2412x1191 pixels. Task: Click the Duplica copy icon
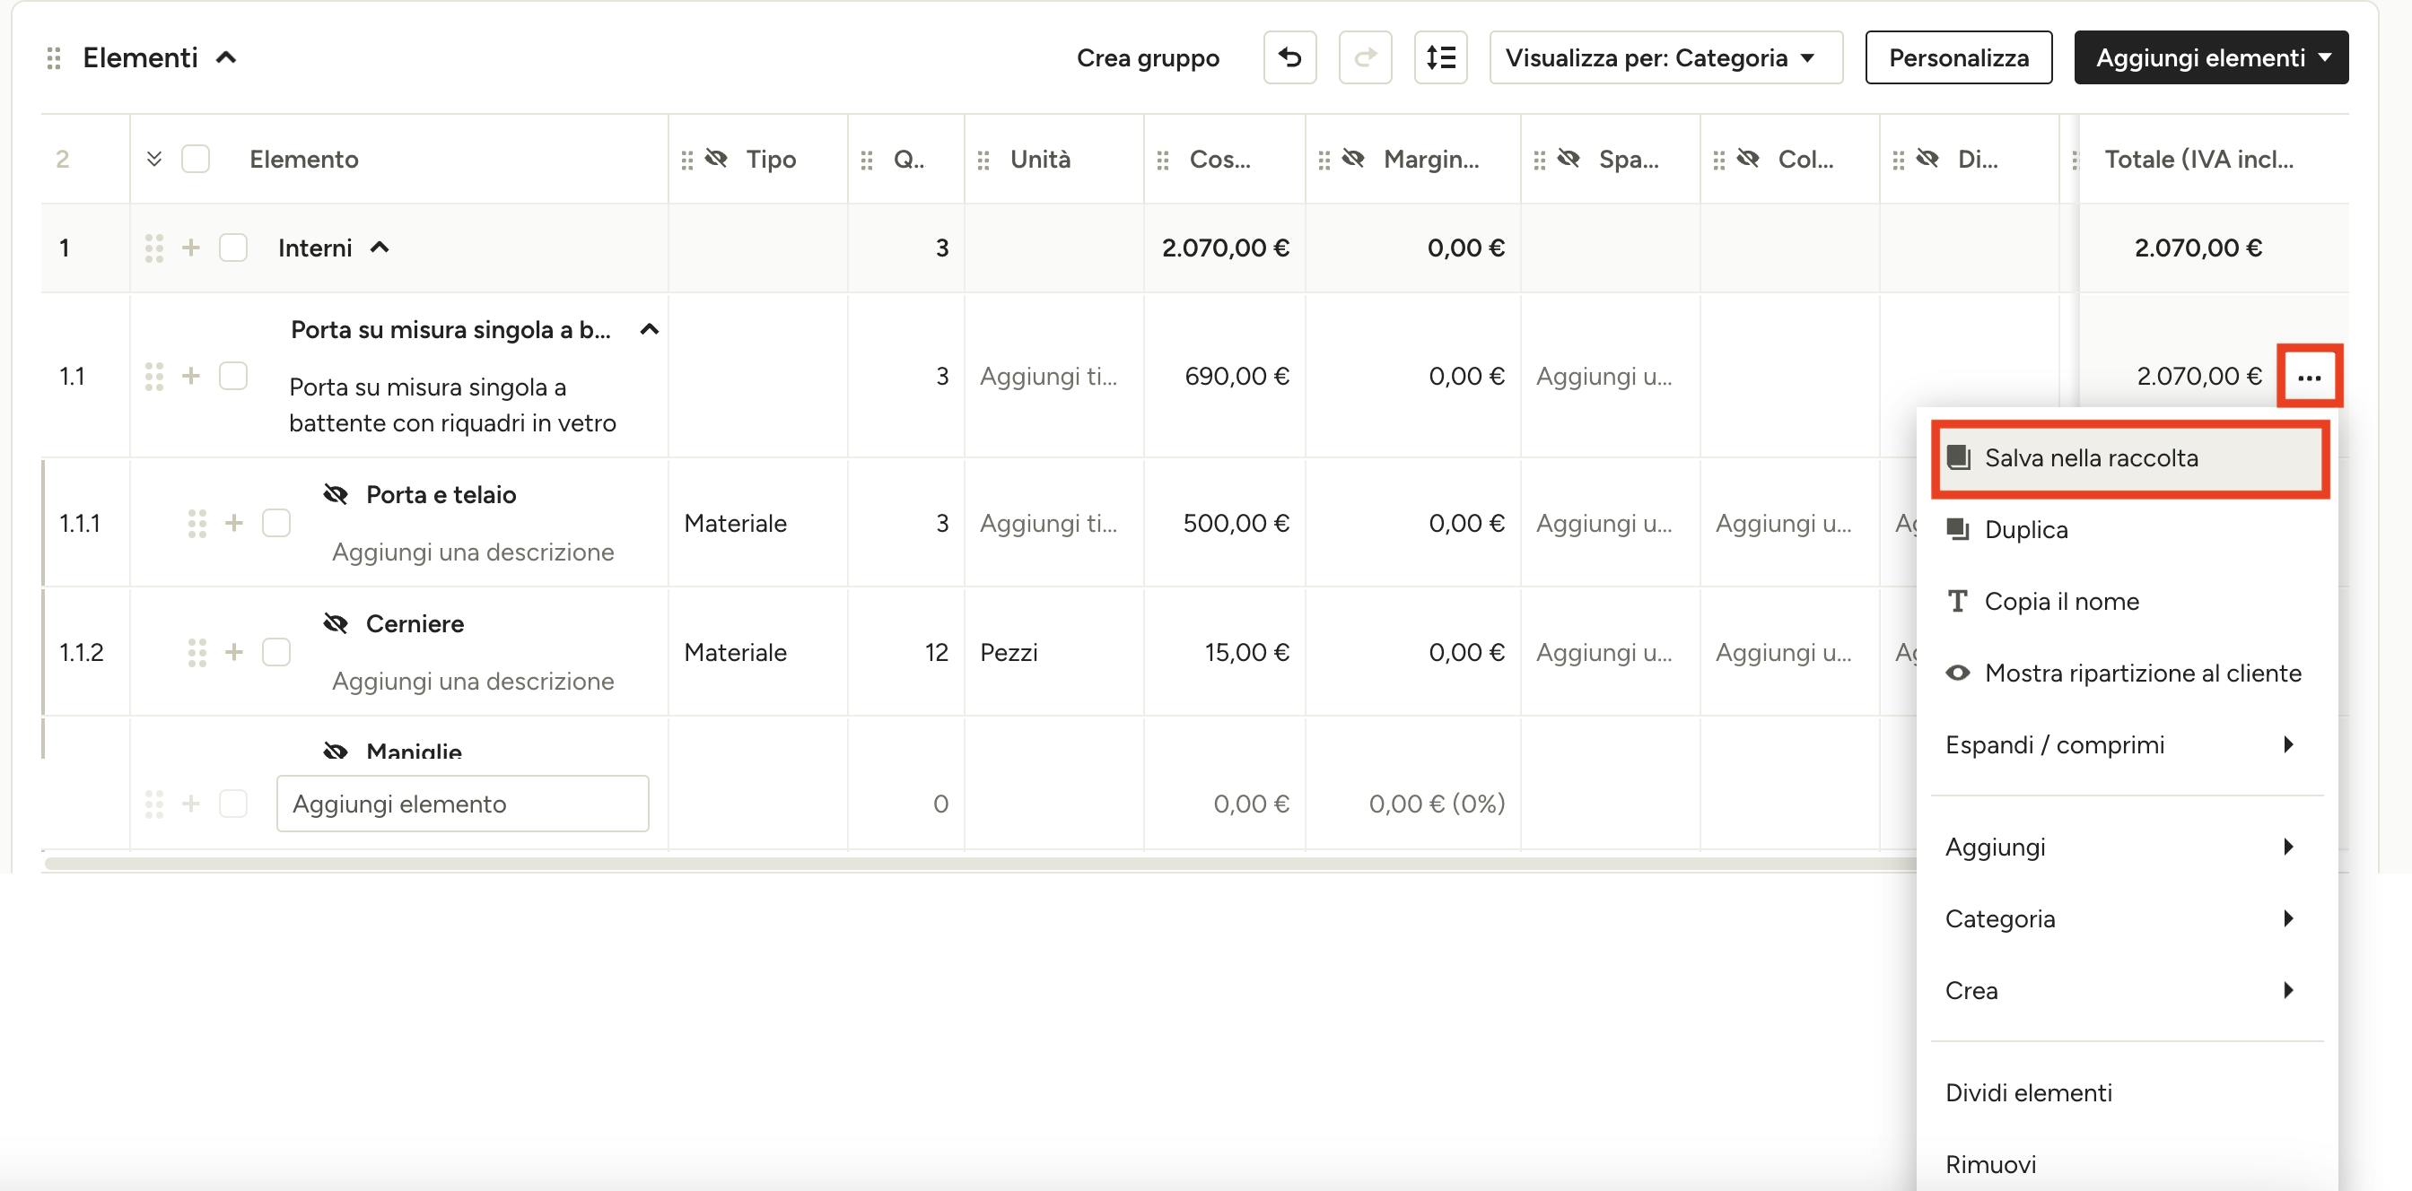pos(1957,529)
